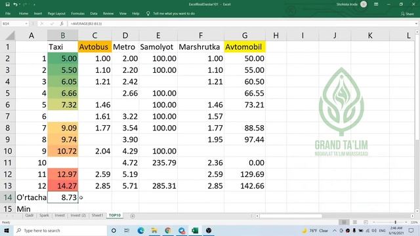
Task: Switch to Normal view icon
Action: point(344,222)
